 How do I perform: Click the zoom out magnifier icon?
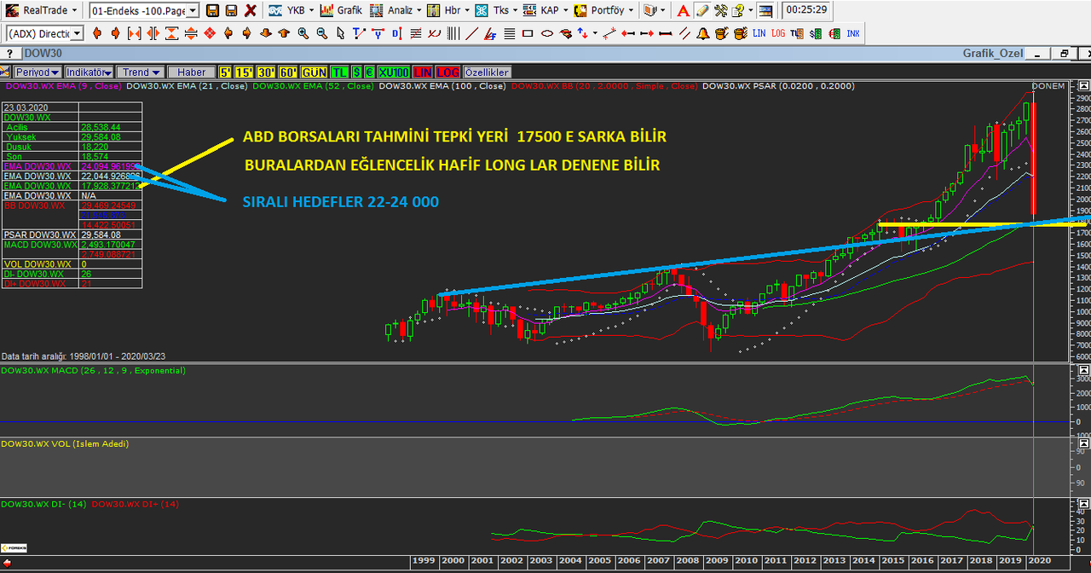322,33
